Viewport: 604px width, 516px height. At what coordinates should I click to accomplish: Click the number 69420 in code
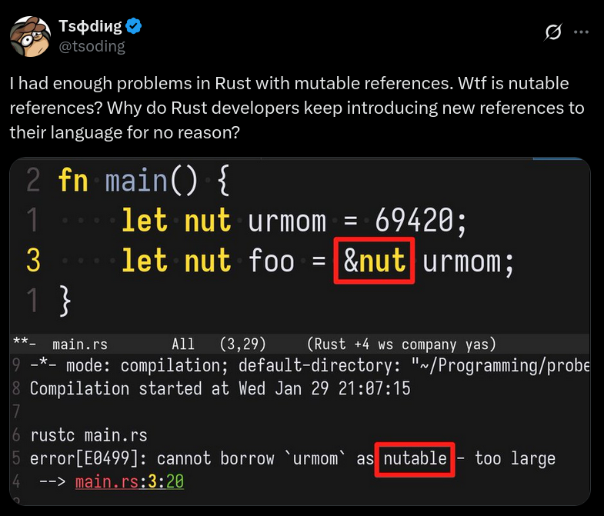pyautogui.click(x=415, y=220)
